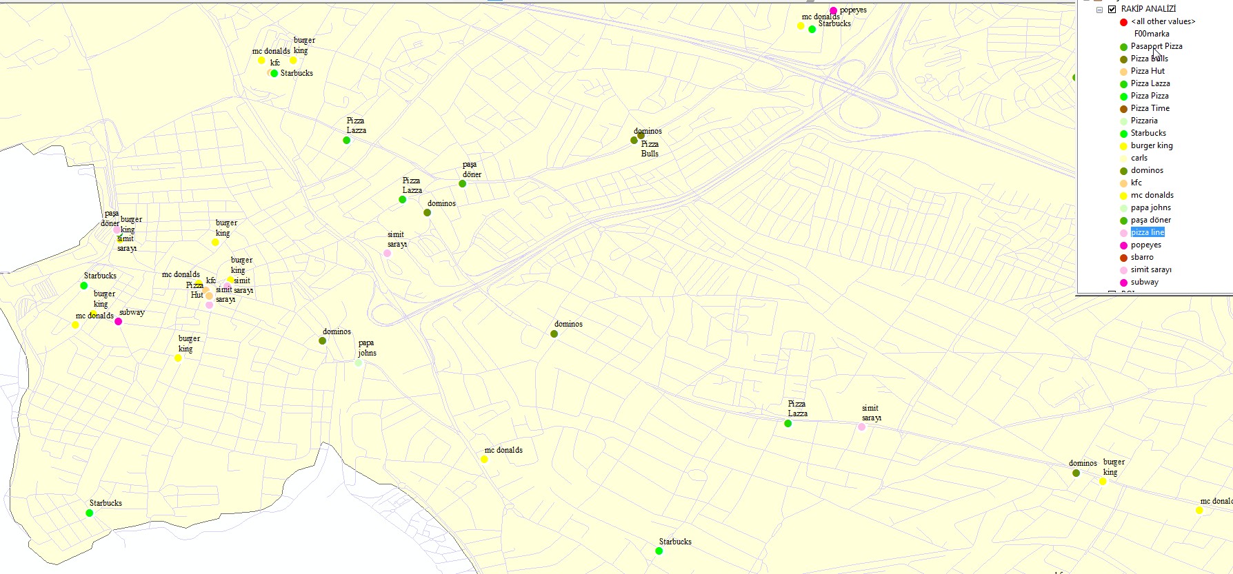Open the Pizza Hut legend symbol swatch
The width and height of the screenshot is (1233, 574).
click(1123, 72)
